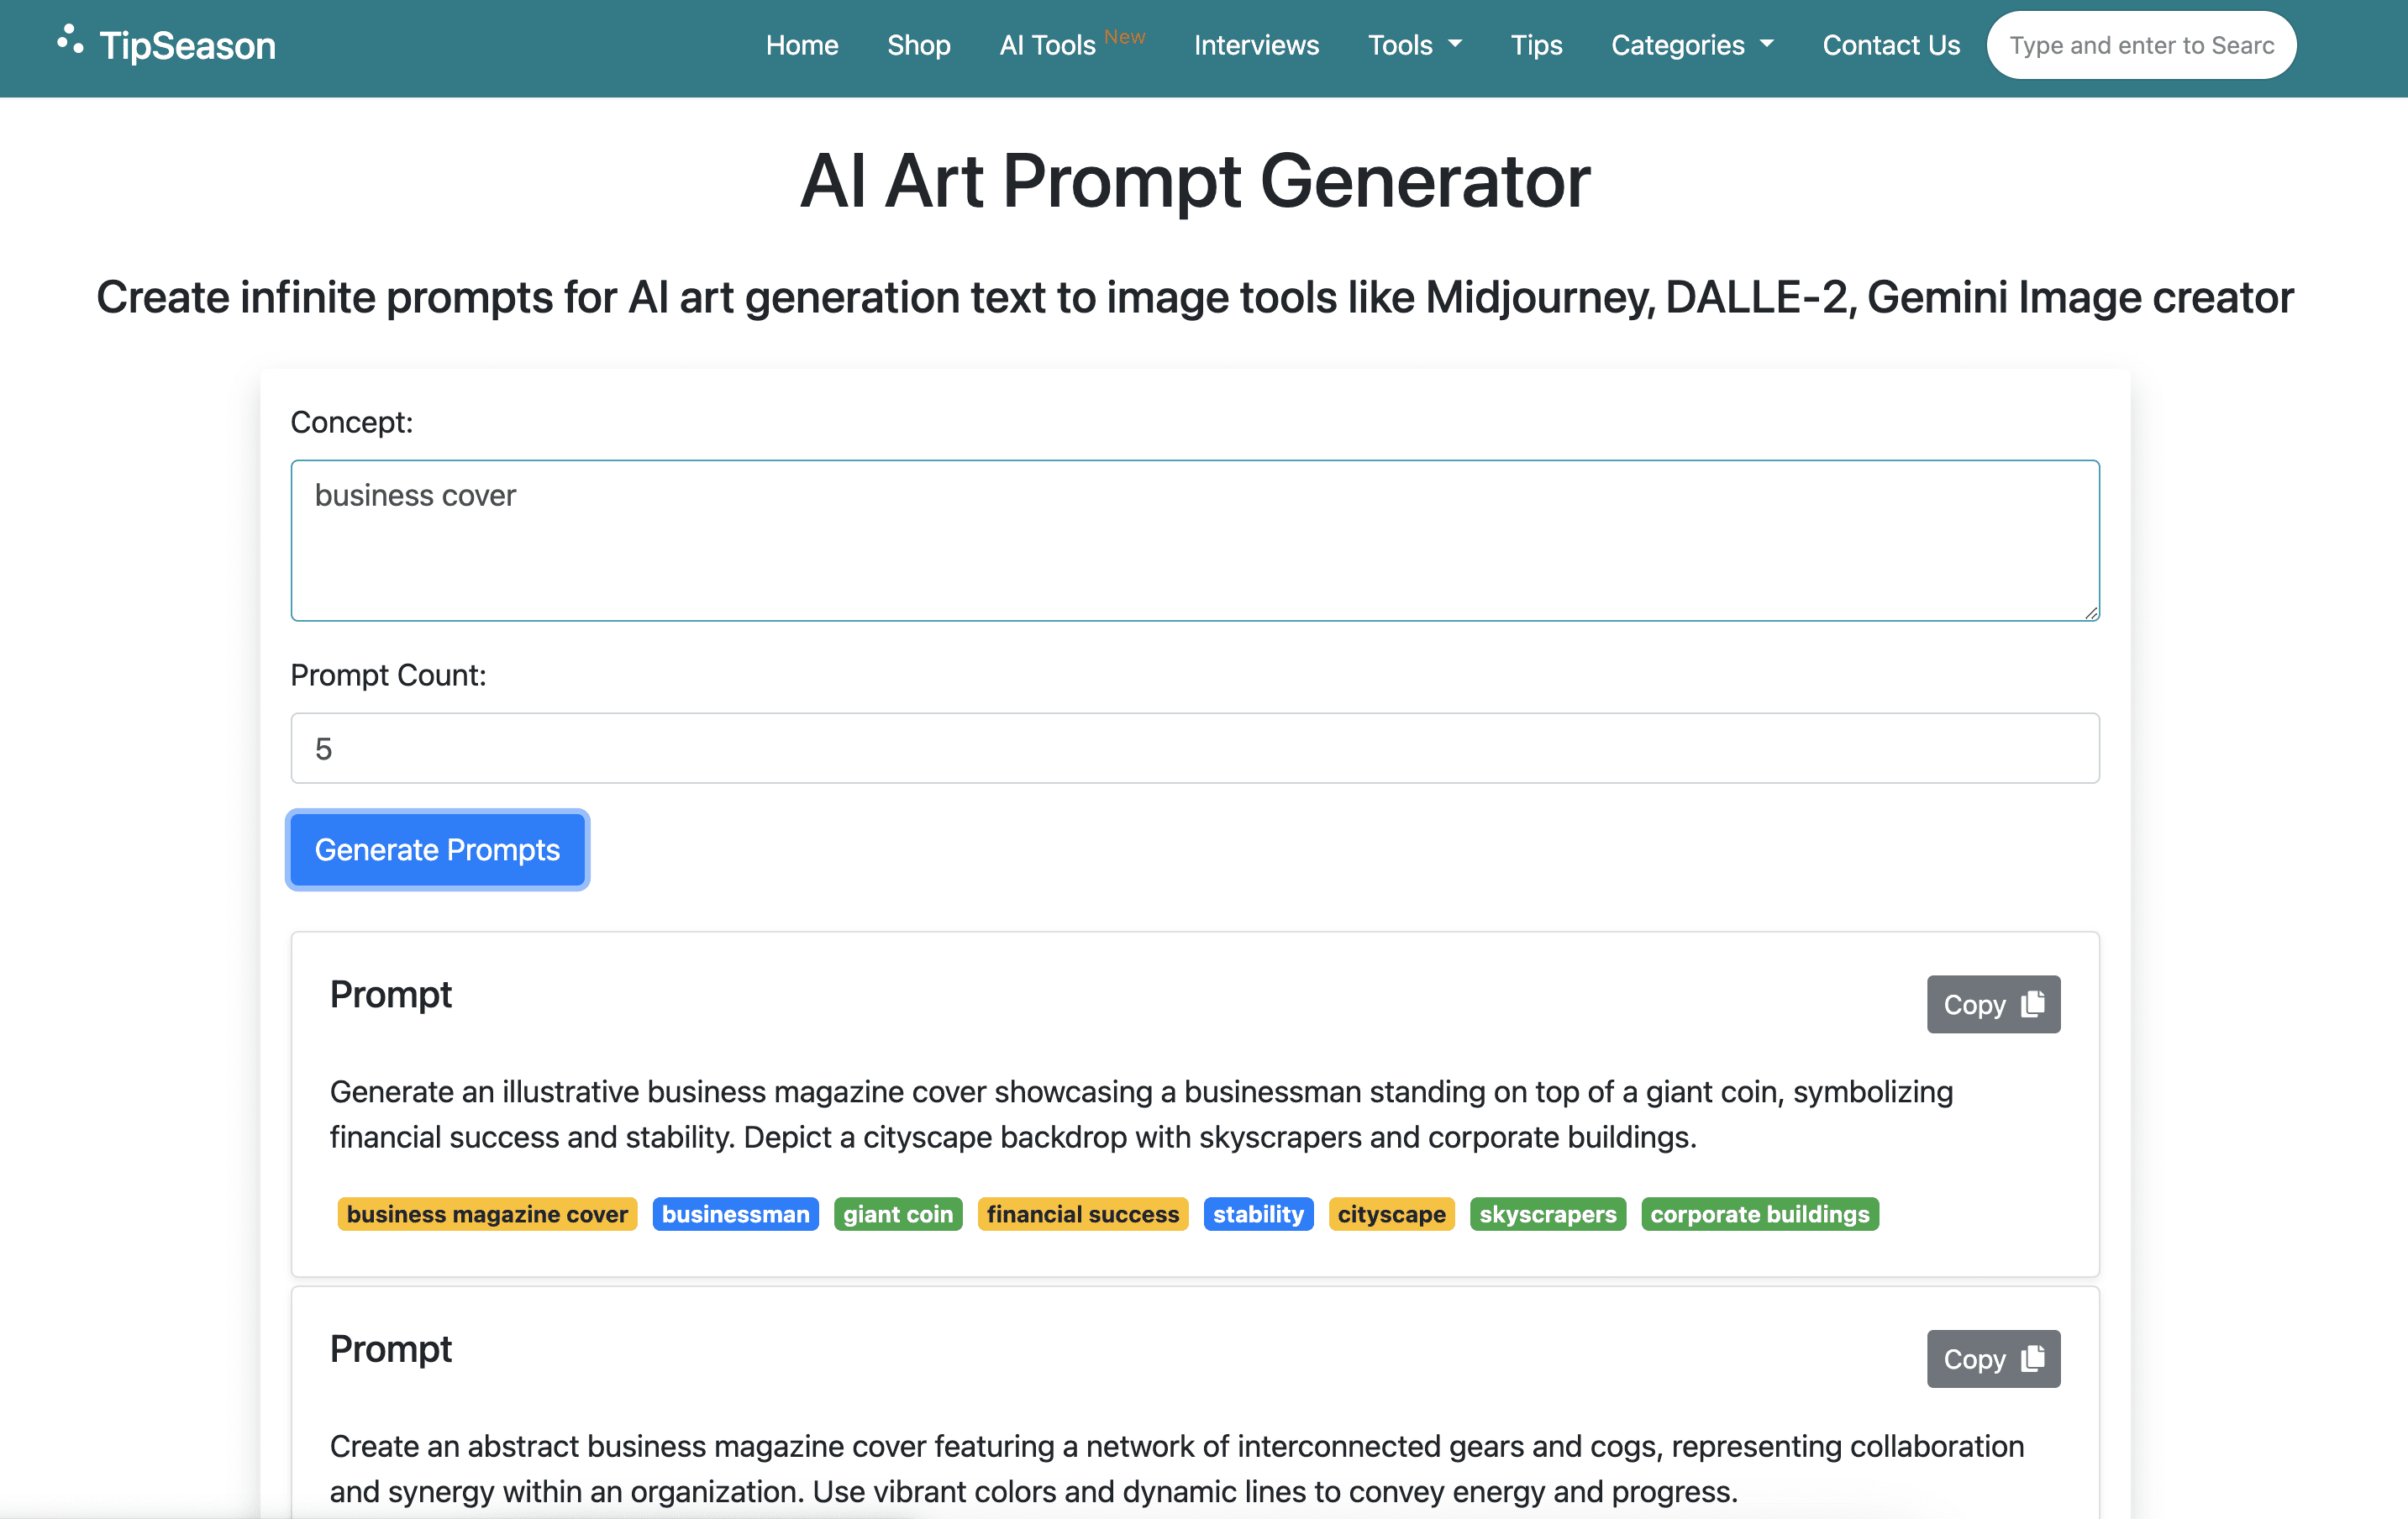
Task: Select the Tips navigation item
Action: coord(1536,45)
